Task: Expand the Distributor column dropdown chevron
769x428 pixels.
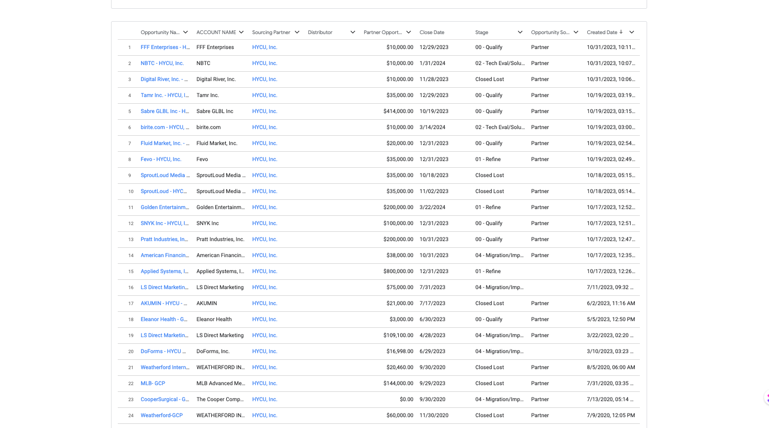Action: (x=353, y=32)
